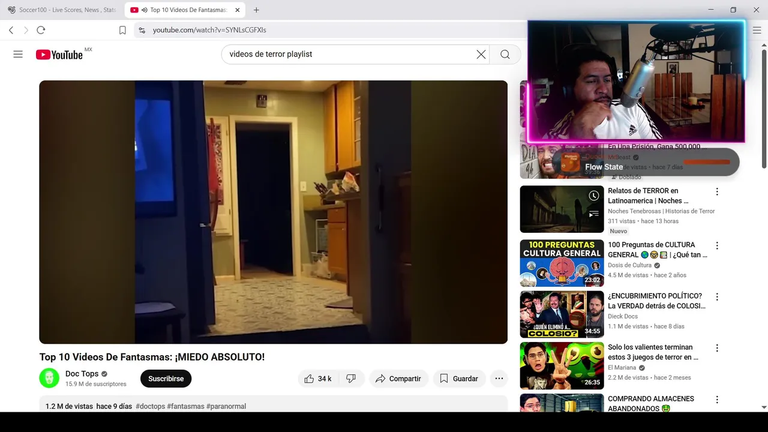Click the Compartir share button

coord(398,379)
